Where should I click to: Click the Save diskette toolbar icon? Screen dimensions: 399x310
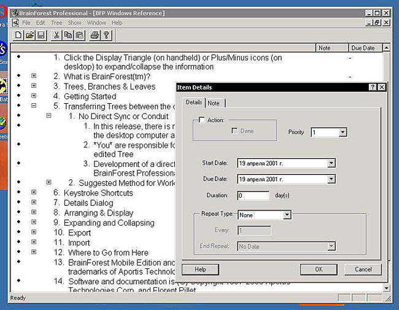41,36
